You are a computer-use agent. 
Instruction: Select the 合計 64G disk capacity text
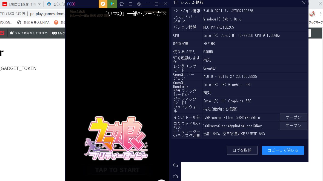point(234,134)
